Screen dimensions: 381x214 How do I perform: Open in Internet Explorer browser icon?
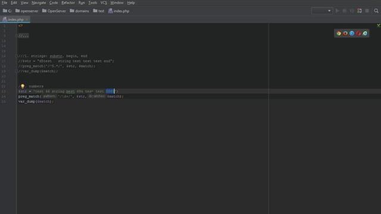[x=365, y=33]
